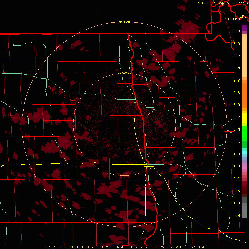This screenshot has width=249, height=249.
Task: Click the 0.2 scale value
Action: coord(237,179)
